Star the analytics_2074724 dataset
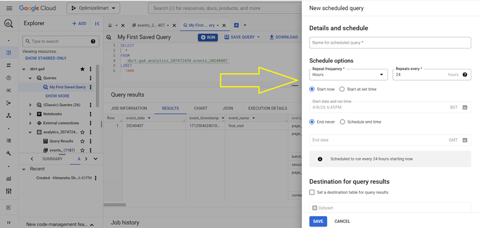480x228 pixels. (82, 132)
